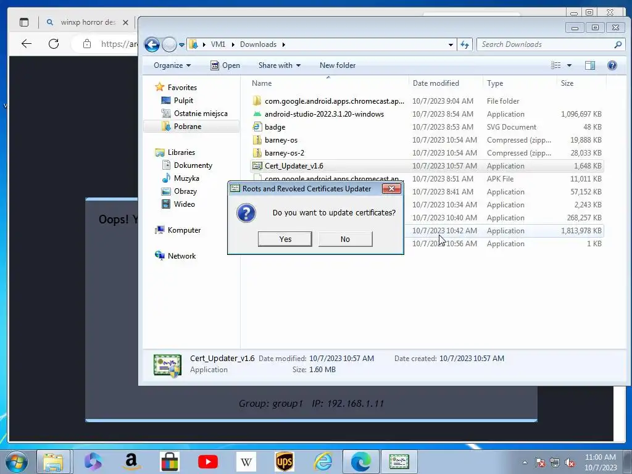Select Network in the navigation pane

[x=175, y=256]
